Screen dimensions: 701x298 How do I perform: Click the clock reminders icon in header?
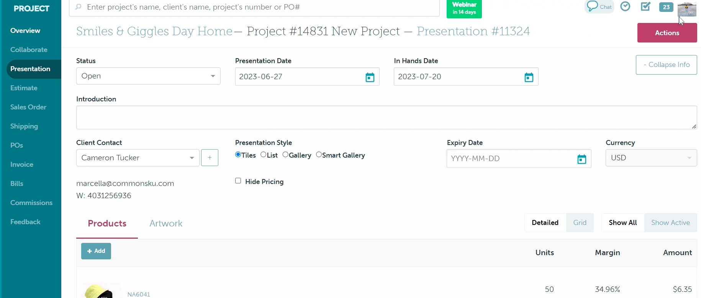pos(625,7)
